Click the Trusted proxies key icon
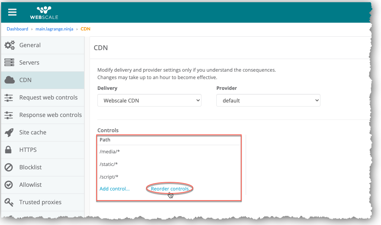This screenshot has width=381, height=225. click(9, 202)
